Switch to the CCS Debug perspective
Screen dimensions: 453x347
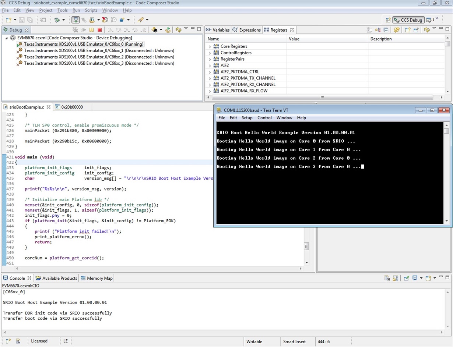click(x=408, y=20)
